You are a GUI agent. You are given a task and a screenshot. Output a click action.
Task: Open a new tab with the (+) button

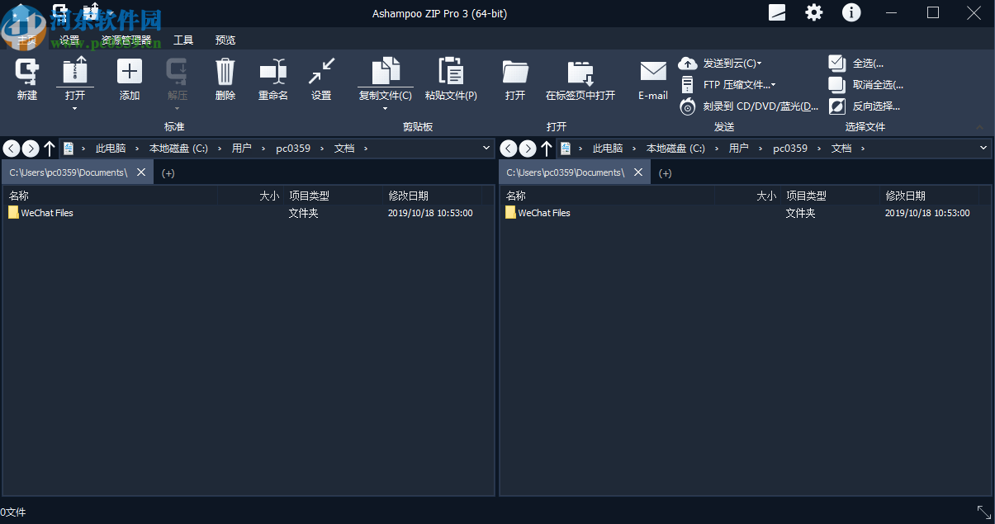coord(168,172)
